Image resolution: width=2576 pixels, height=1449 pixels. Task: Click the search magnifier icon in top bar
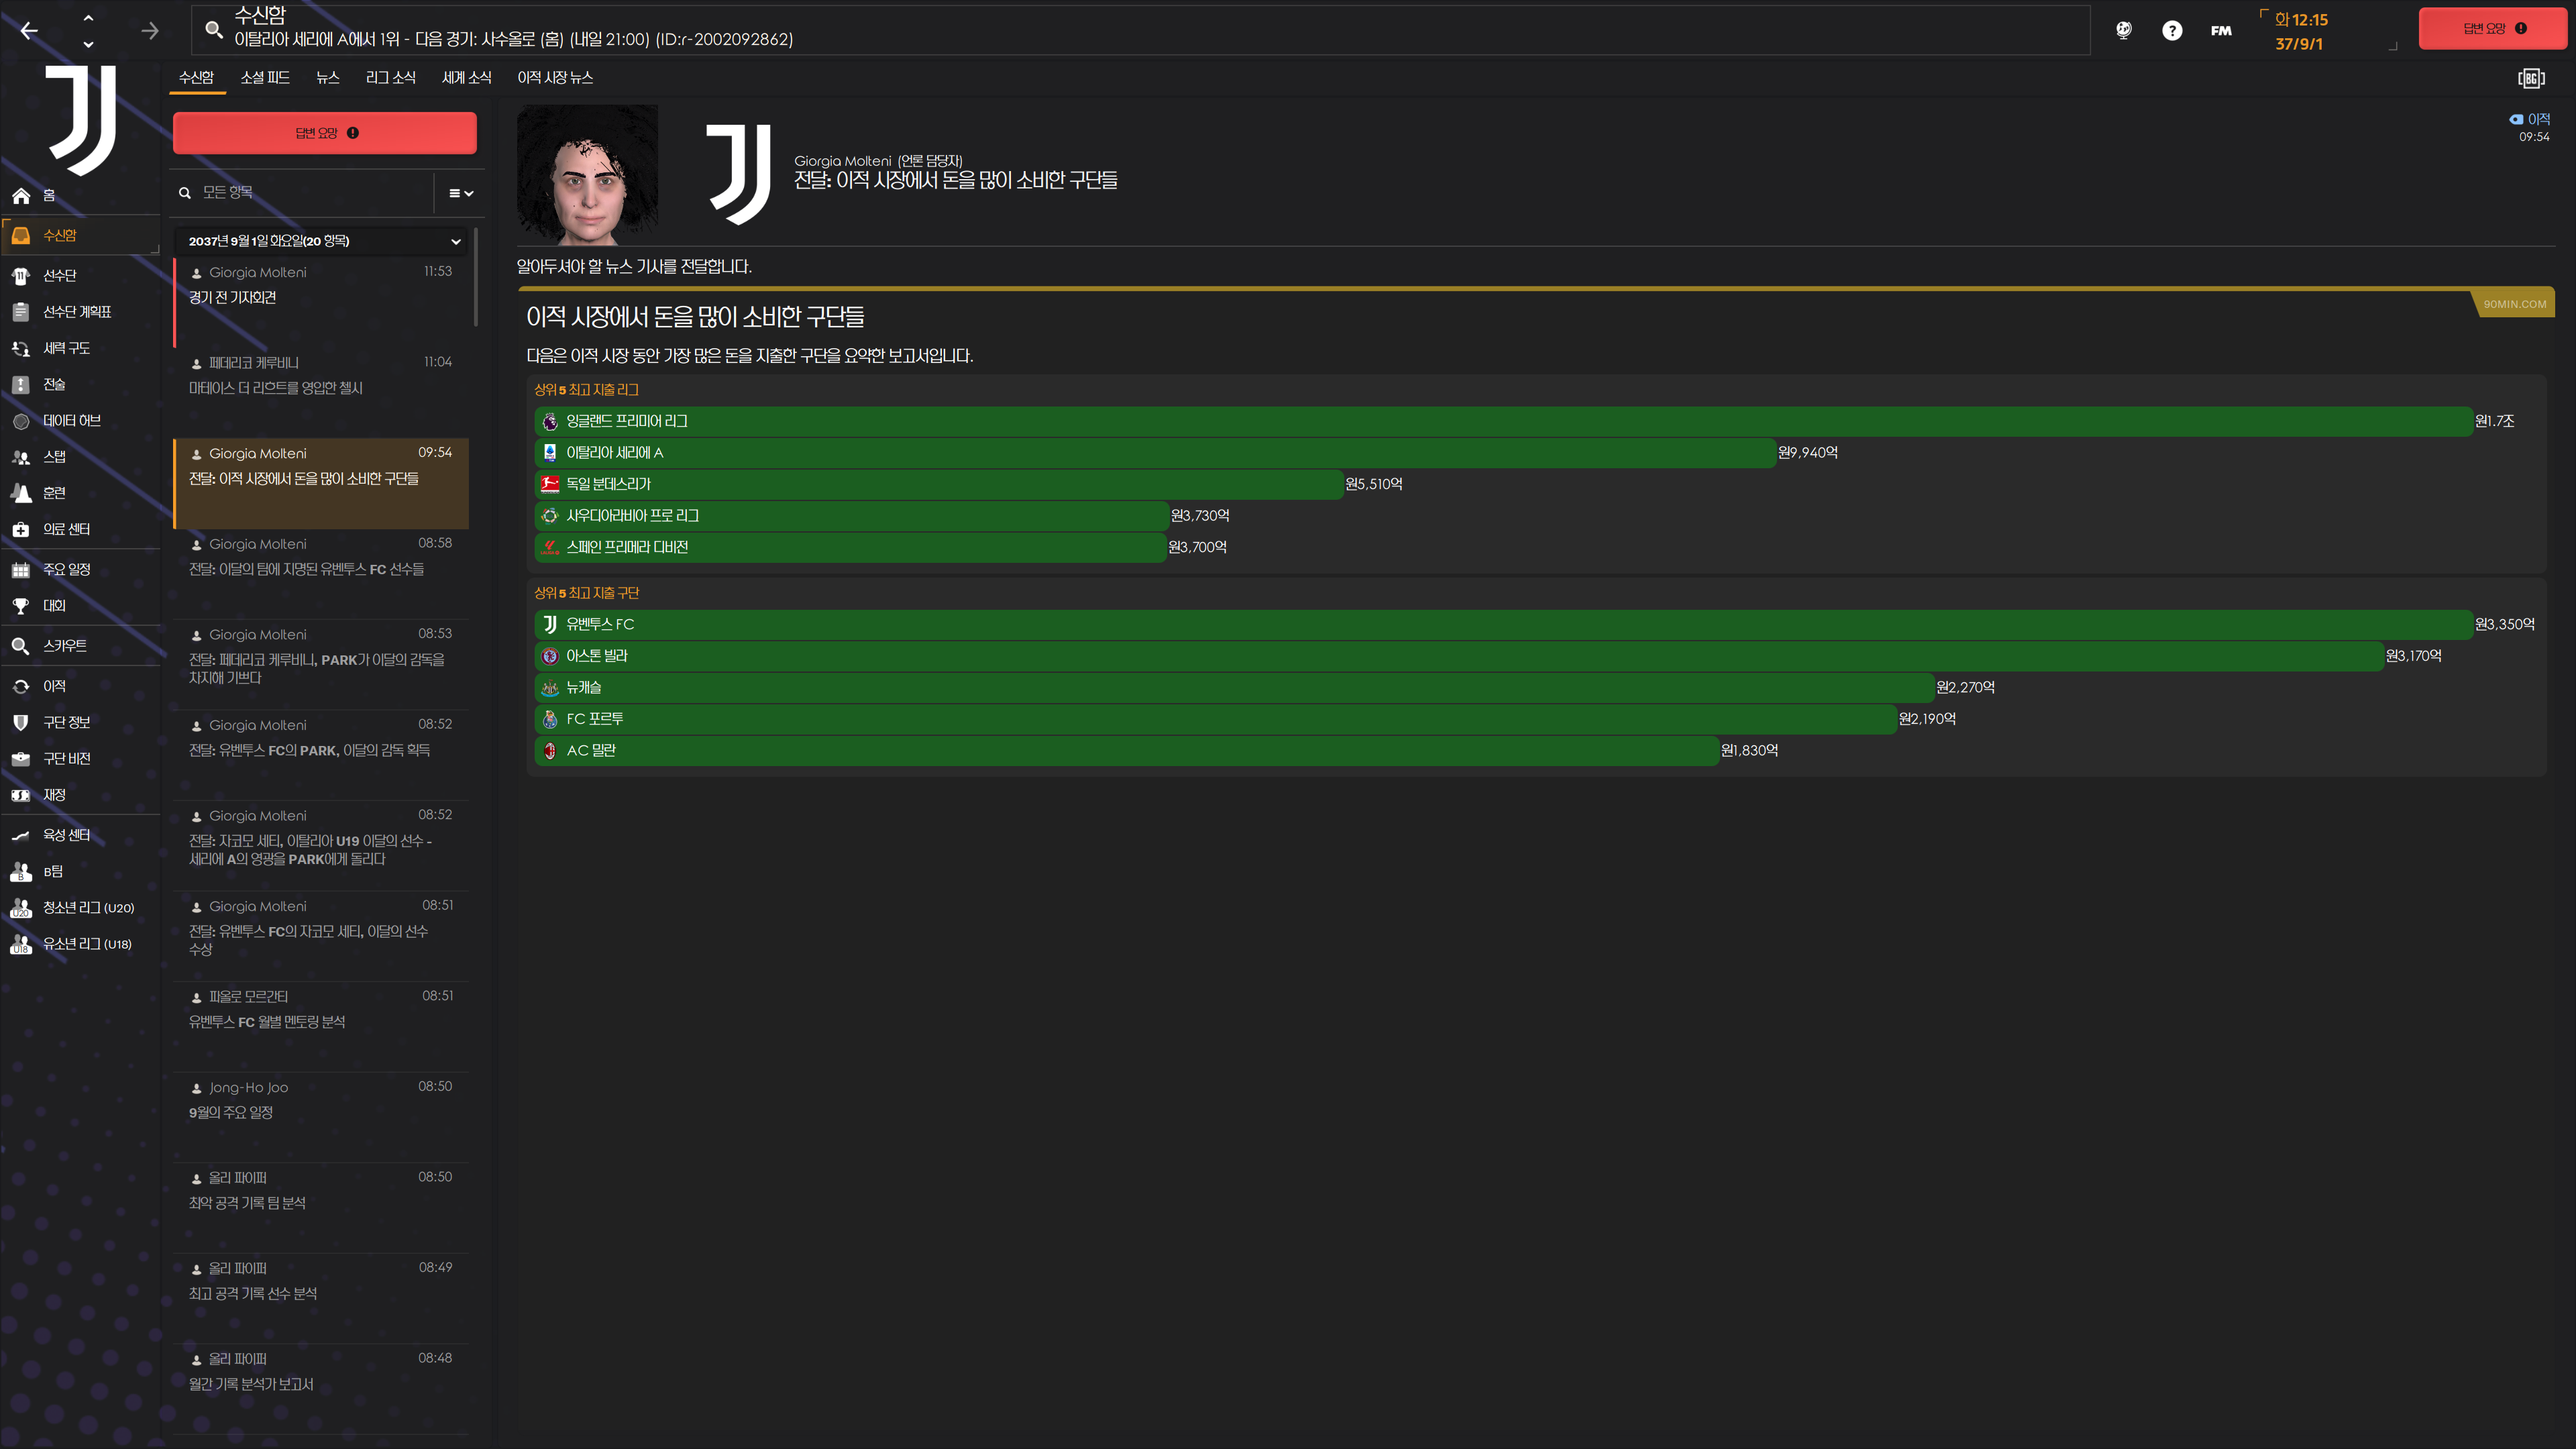tap(214, 29)
